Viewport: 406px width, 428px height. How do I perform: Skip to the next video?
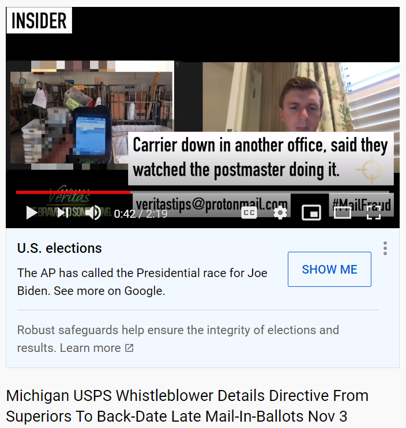coord(63,213)
